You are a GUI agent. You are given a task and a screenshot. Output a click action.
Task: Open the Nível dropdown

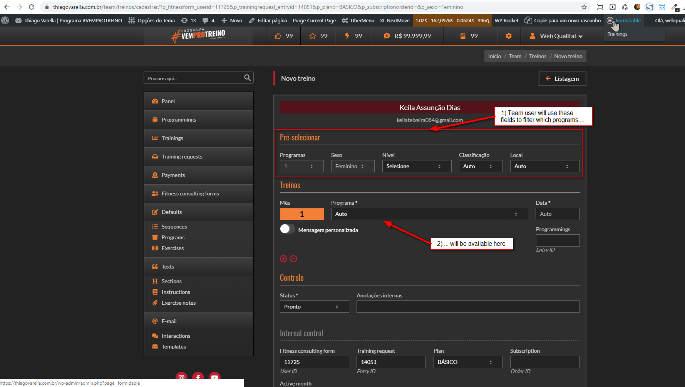[x=416, y=166]
